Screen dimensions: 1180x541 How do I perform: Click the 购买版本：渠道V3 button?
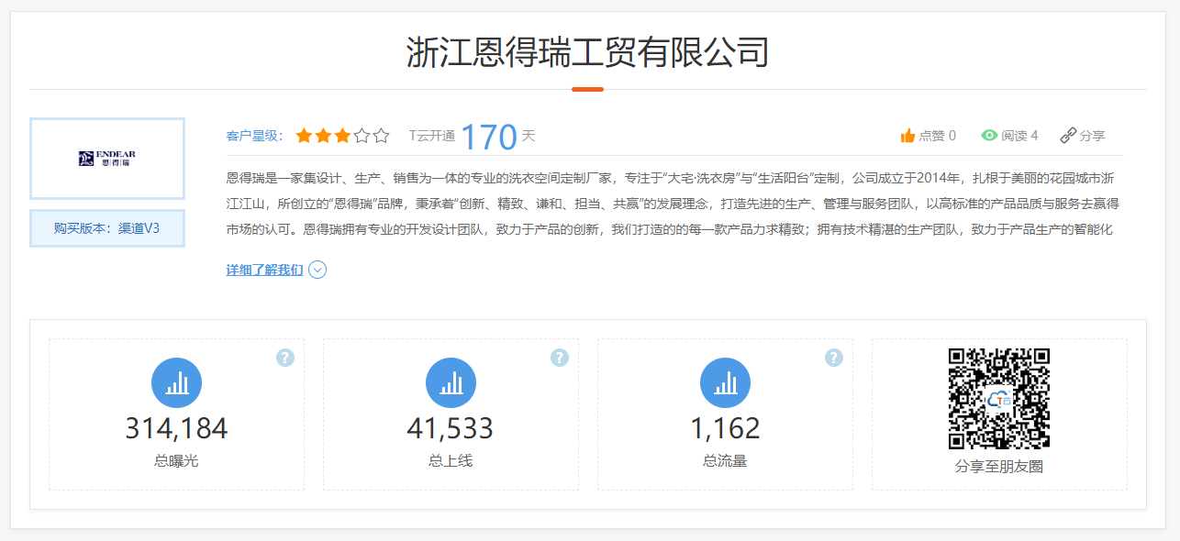[107, 228]
